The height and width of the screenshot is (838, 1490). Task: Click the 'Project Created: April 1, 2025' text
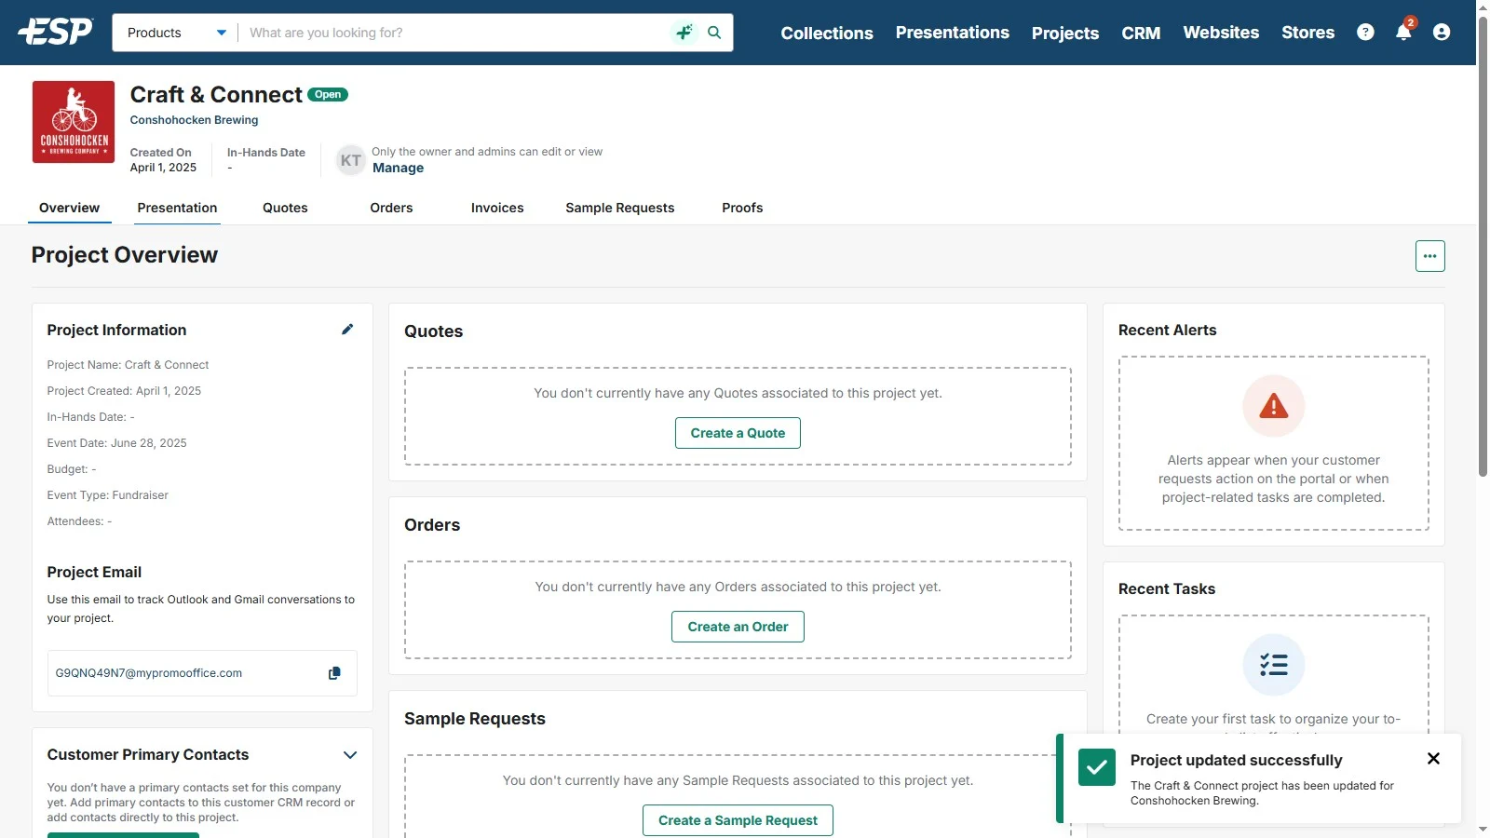click(124, 391)
